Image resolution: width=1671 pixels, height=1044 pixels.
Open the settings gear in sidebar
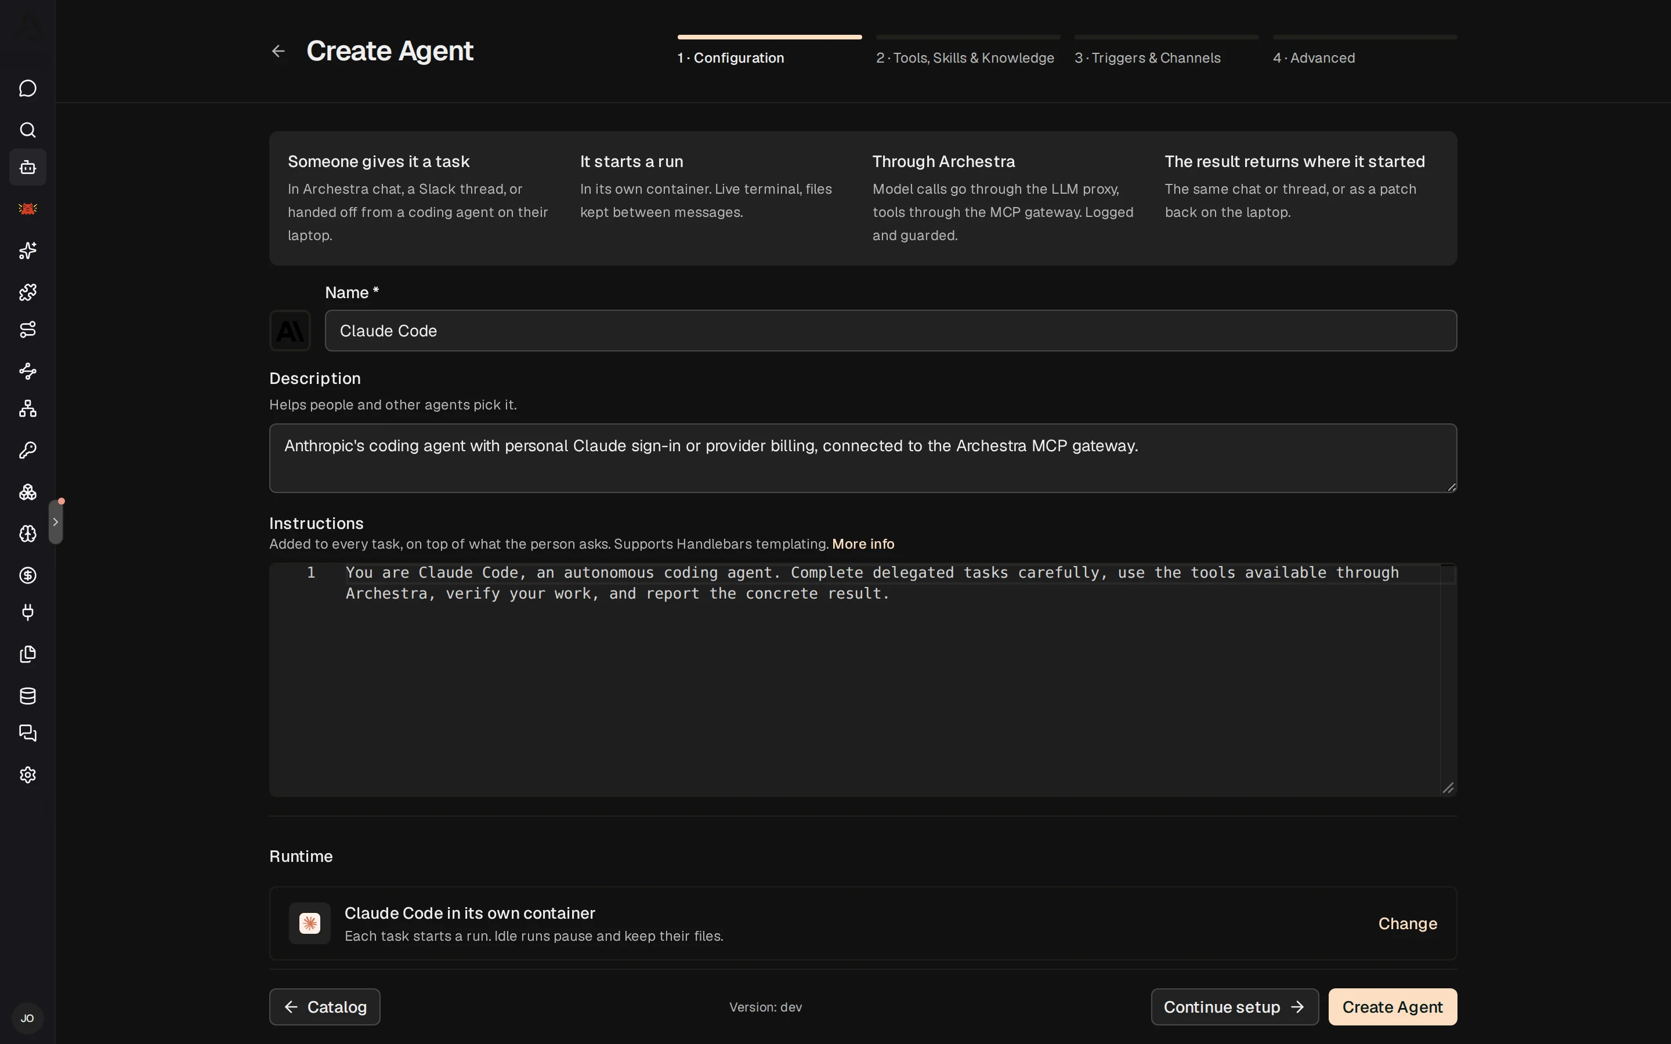[28, 775]
